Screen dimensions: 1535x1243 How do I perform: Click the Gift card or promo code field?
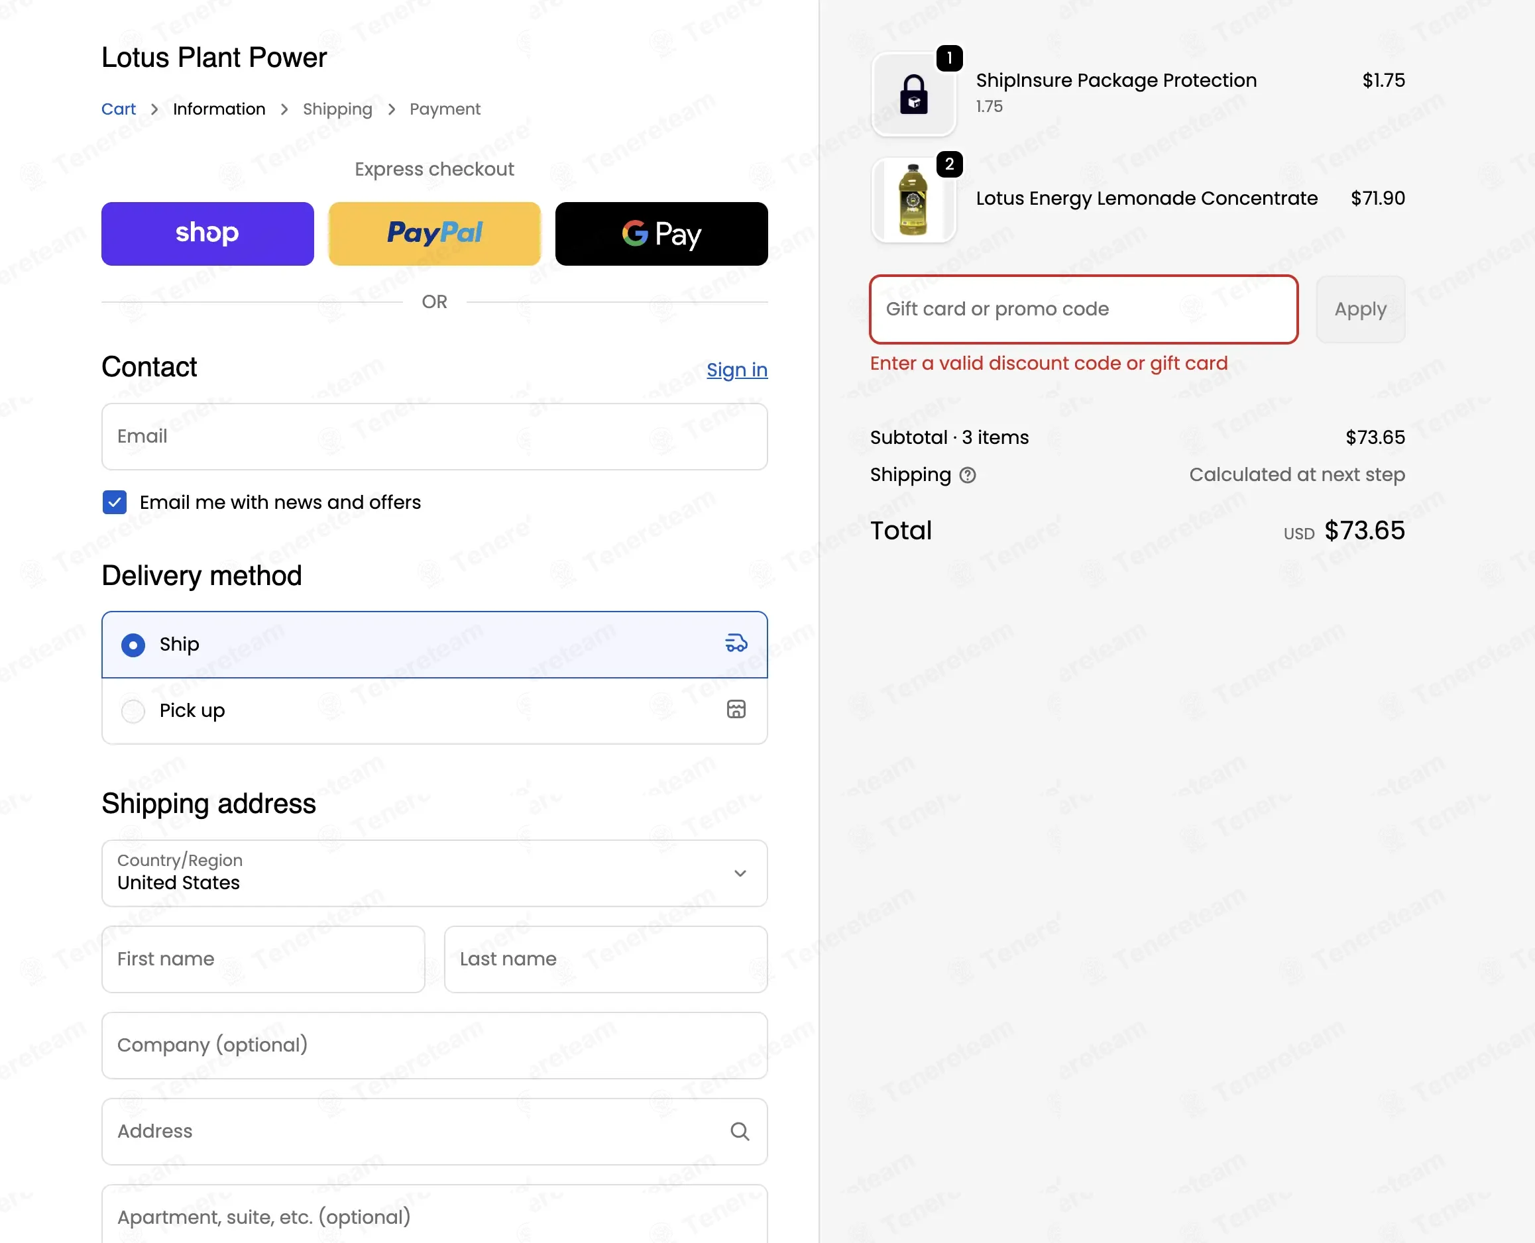(1083, 309)
